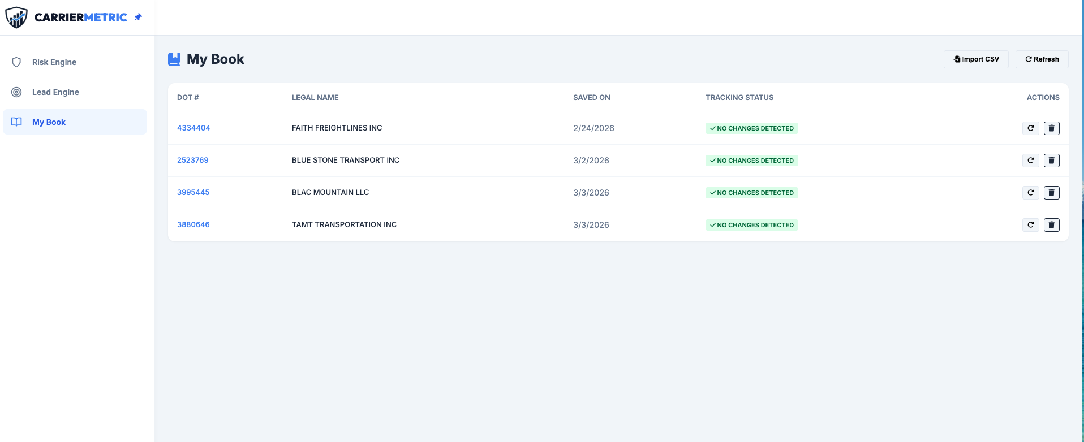The image size is (1084, 442).
Task: Click the CARRIERMETRIC brand name
Action: tap(81, 18)
